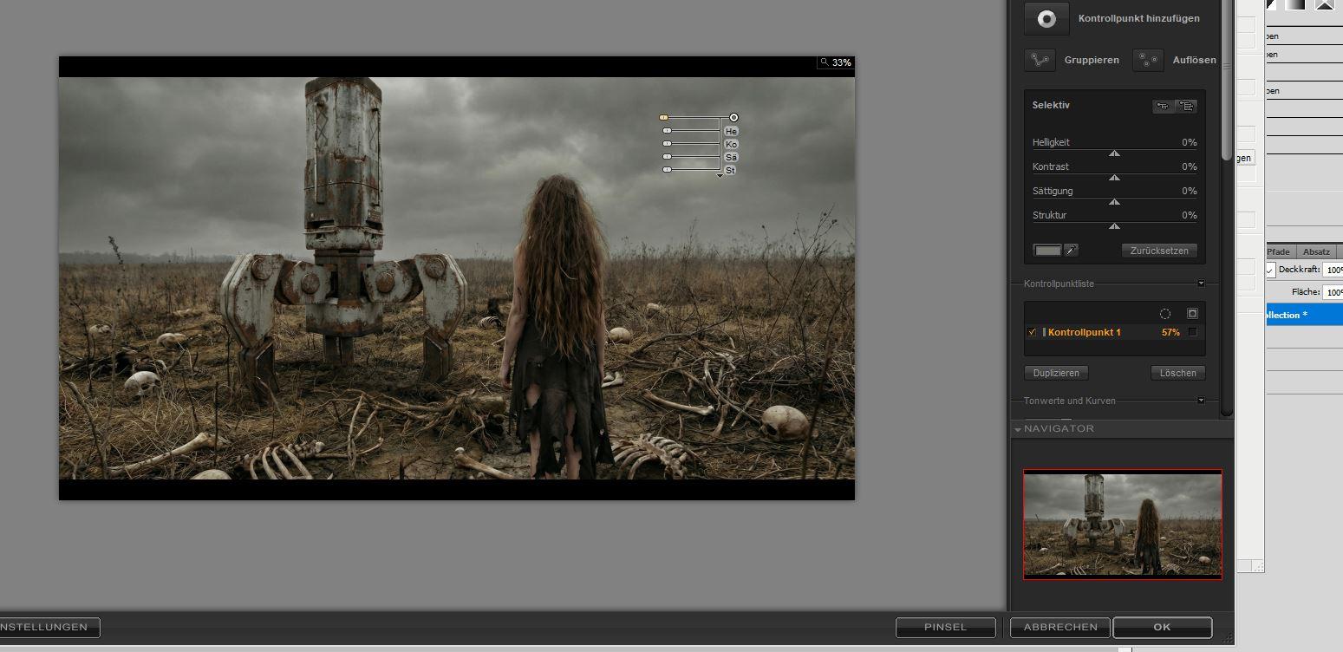Click the Auflösen ungroup icon

[x=1149, y=60]
